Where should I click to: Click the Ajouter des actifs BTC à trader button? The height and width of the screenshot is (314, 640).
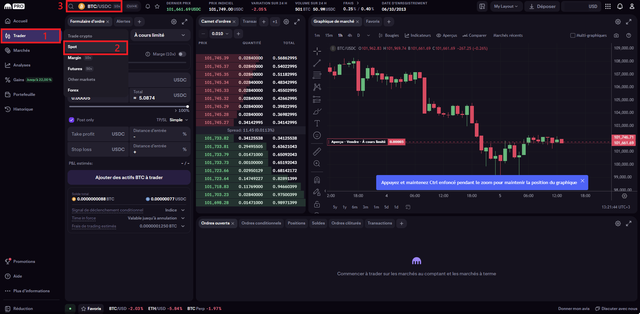pos(129,177)
